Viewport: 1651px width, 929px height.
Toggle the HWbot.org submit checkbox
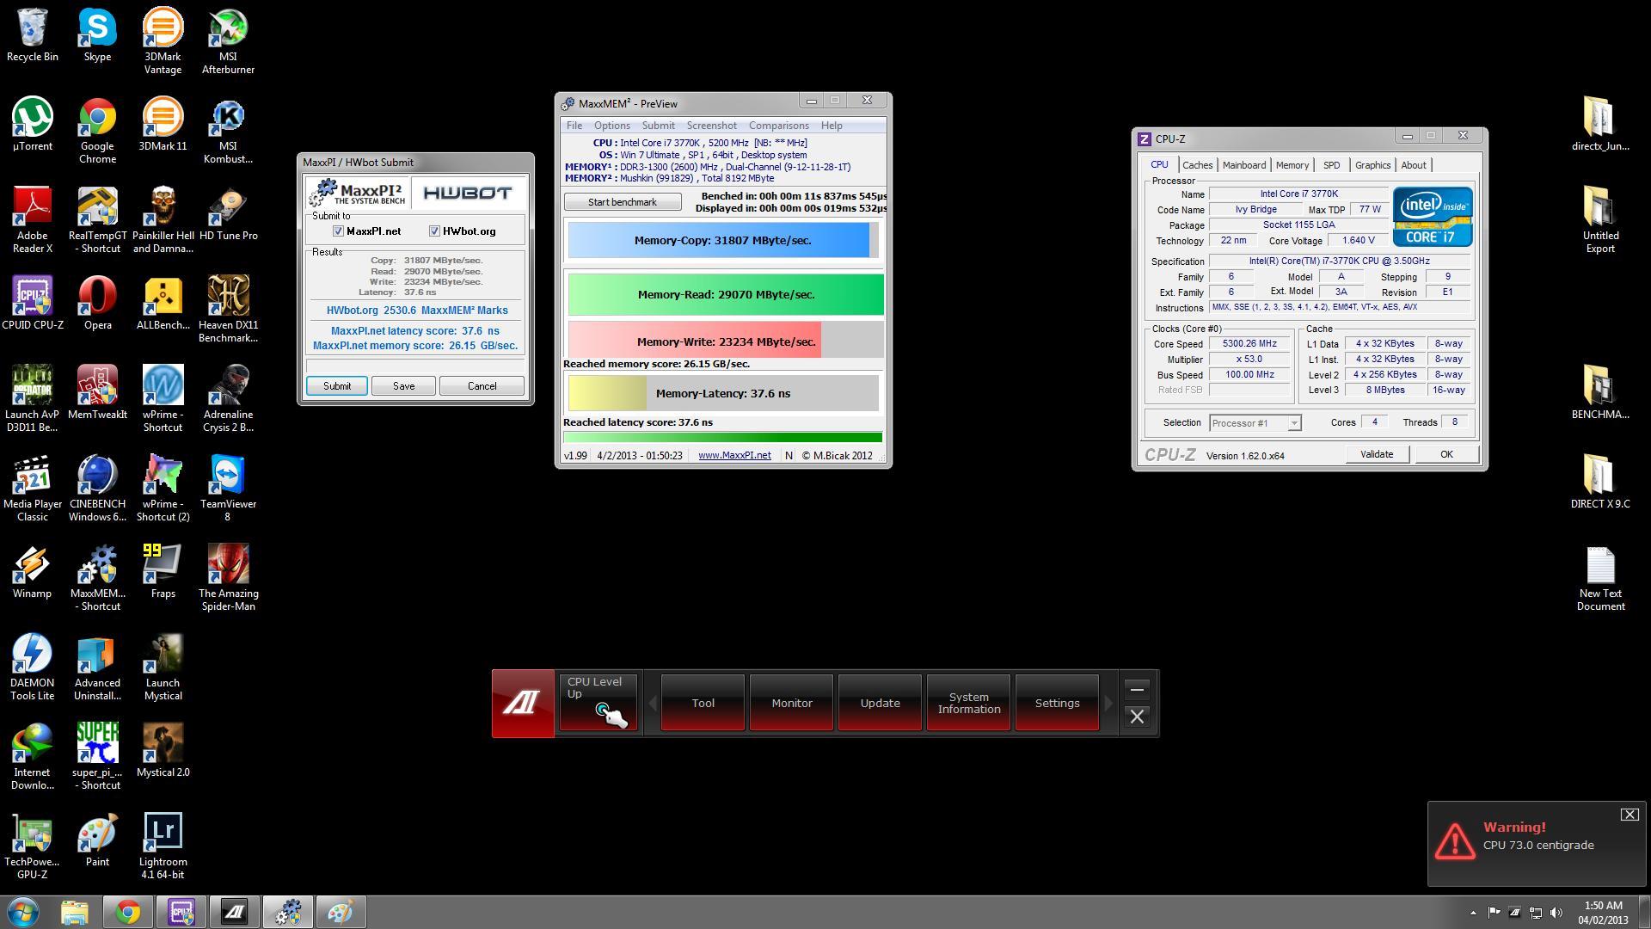434,231
